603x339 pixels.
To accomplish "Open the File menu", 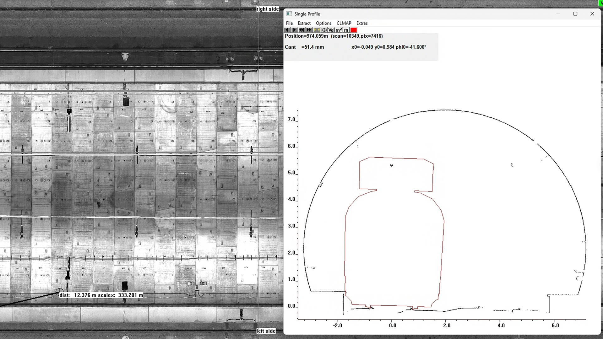I will tap(289, 23).
